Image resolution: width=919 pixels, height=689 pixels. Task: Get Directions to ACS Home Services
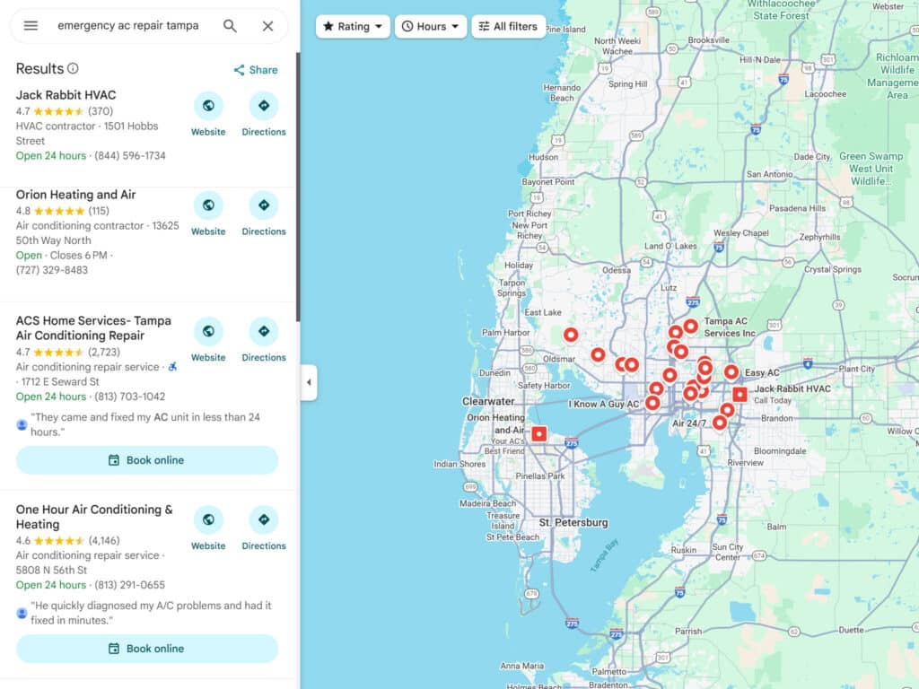pyautogui.click(x=264, y=332)
